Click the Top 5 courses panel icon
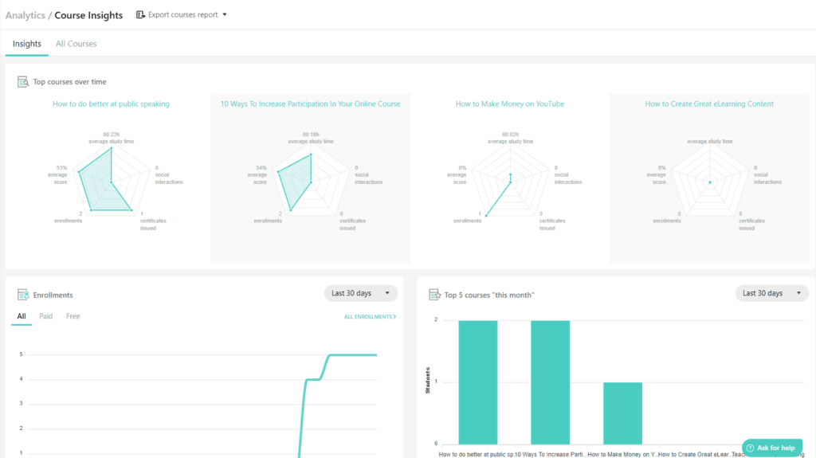The width and height of the screenshot is (816, 458). 434,295
